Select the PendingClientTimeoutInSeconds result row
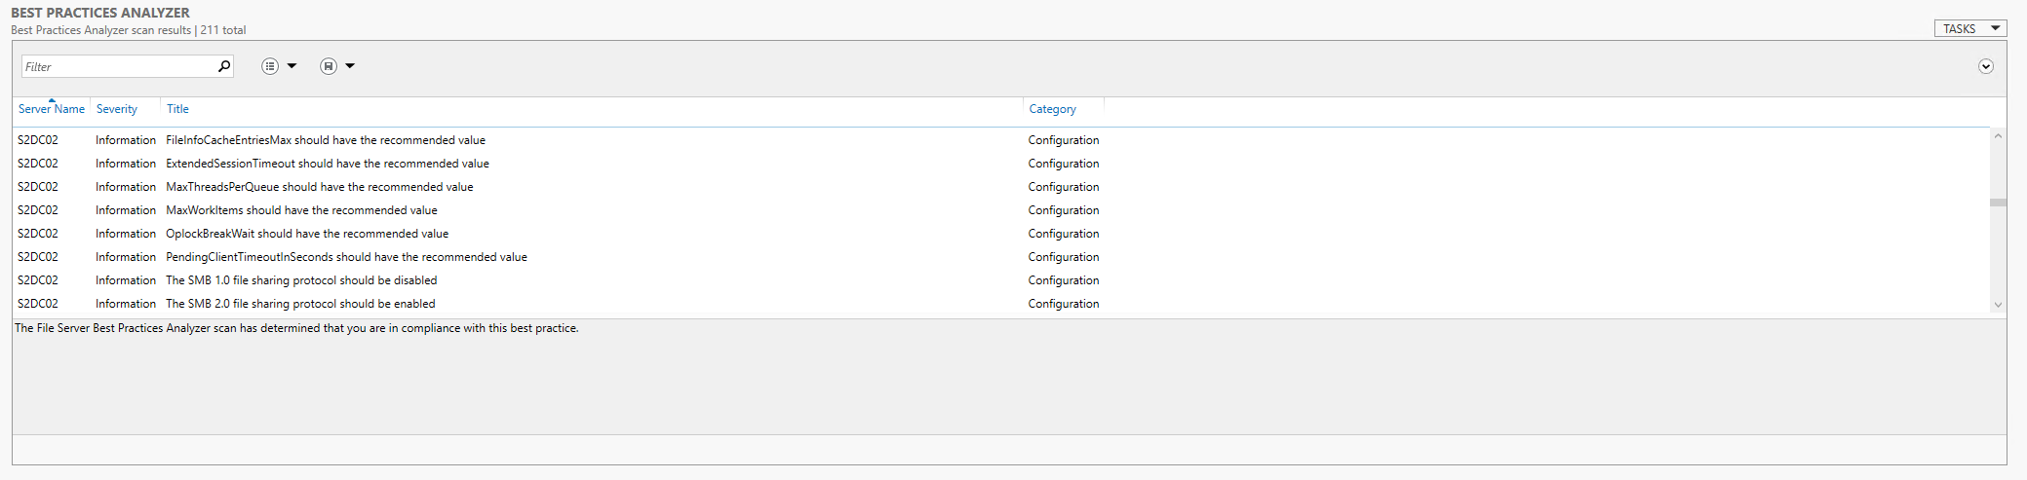This screenshot has height=480, width=2027. click(x=346, y=257)
